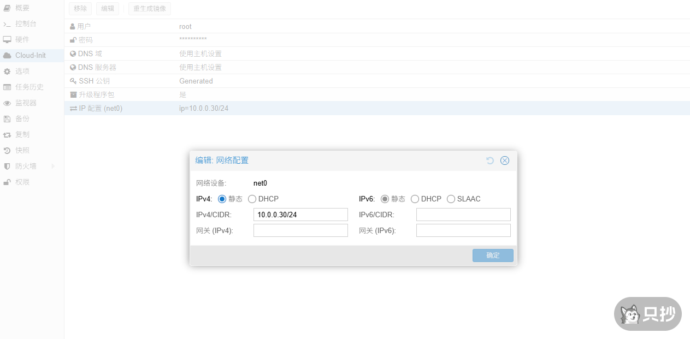Click the retweet icon beside 复制
Viewport: 690px width, 339px height.
click(x=7, y=135)
